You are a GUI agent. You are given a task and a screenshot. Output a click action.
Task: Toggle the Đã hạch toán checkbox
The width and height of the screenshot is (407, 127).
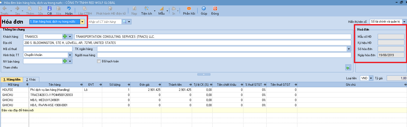tap(99, 61)
